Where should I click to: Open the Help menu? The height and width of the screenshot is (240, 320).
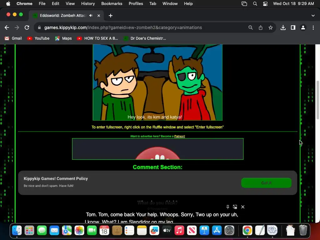(x=188, y=3)
